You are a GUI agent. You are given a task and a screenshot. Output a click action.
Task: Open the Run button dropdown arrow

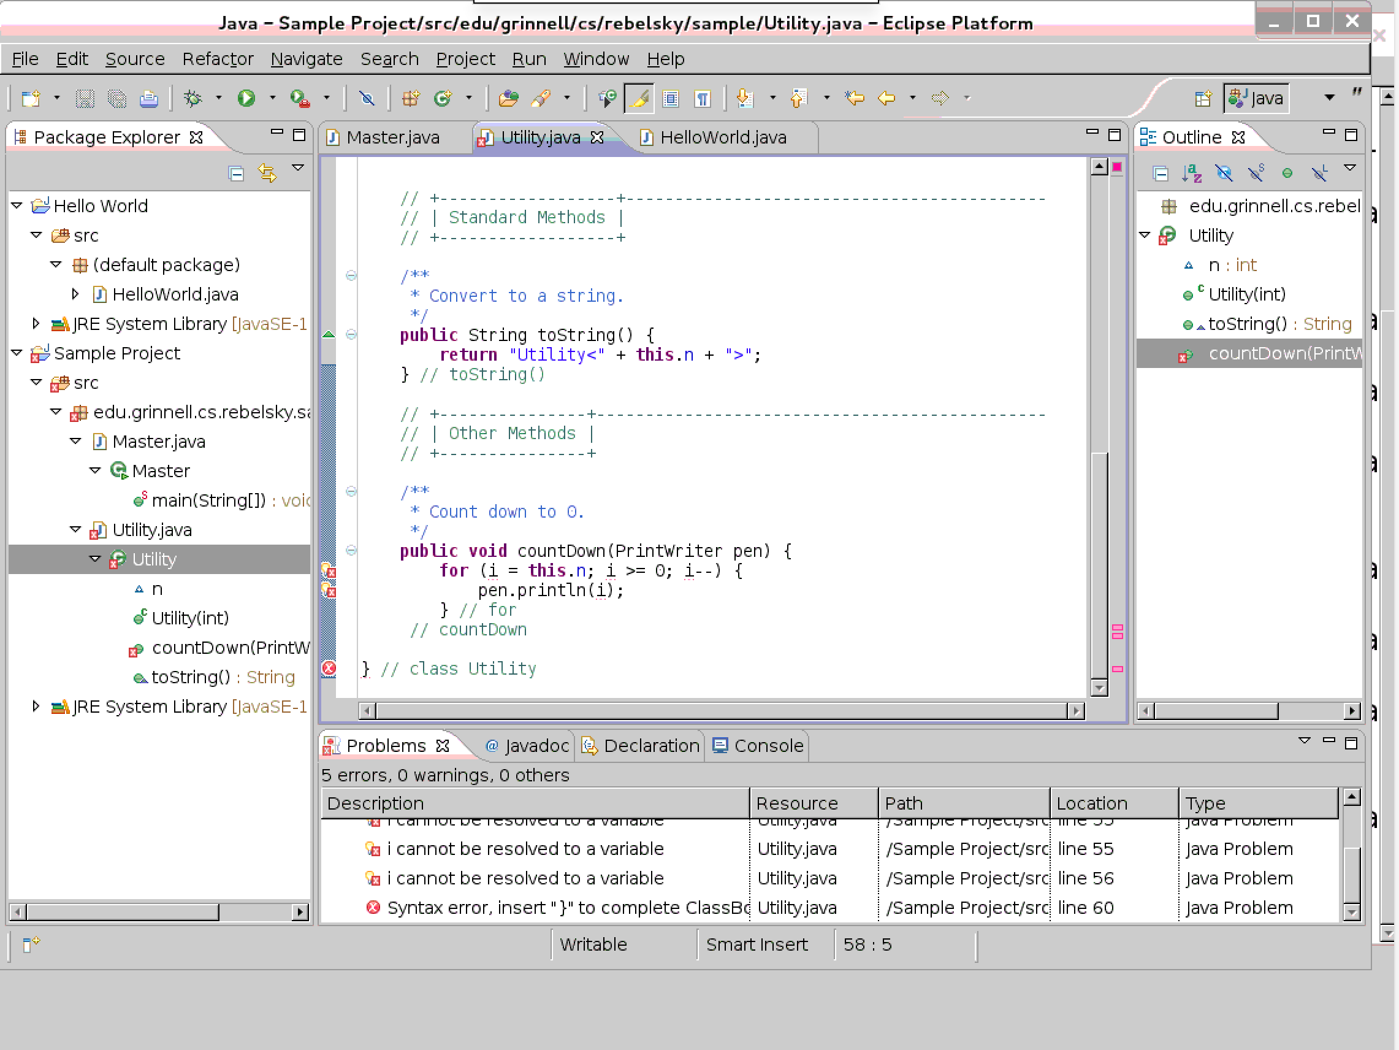273,98
